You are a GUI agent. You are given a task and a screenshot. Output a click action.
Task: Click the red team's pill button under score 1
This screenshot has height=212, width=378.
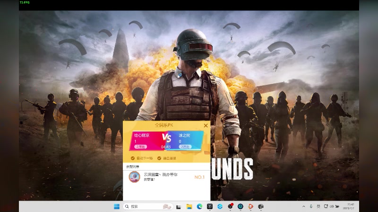click(140, 147)
